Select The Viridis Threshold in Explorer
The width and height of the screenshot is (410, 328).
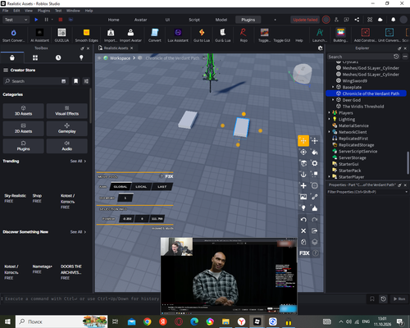click(363, 107)
